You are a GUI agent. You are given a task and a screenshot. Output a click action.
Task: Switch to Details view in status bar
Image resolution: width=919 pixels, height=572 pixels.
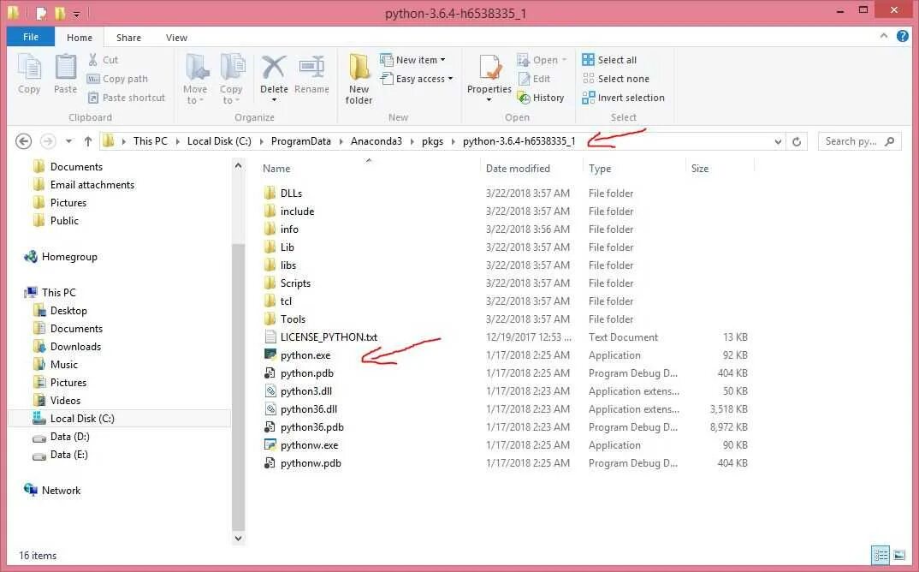pyautogui.click(x=880, y=555)
